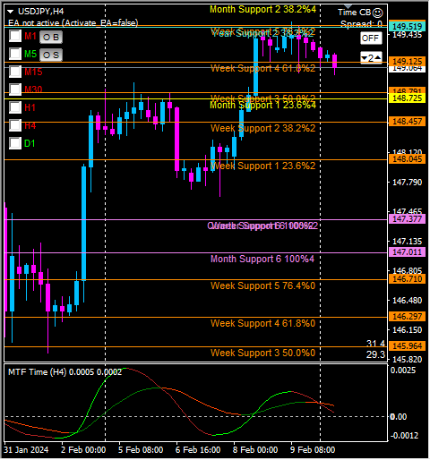Click the smiley face expert advisor icon
Screen dimensions: 430x460
coord(378,13)
